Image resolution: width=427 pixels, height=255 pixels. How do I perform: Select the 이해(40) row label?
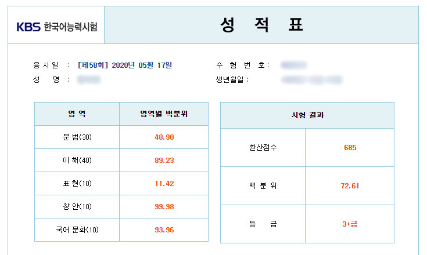(77, 161)
